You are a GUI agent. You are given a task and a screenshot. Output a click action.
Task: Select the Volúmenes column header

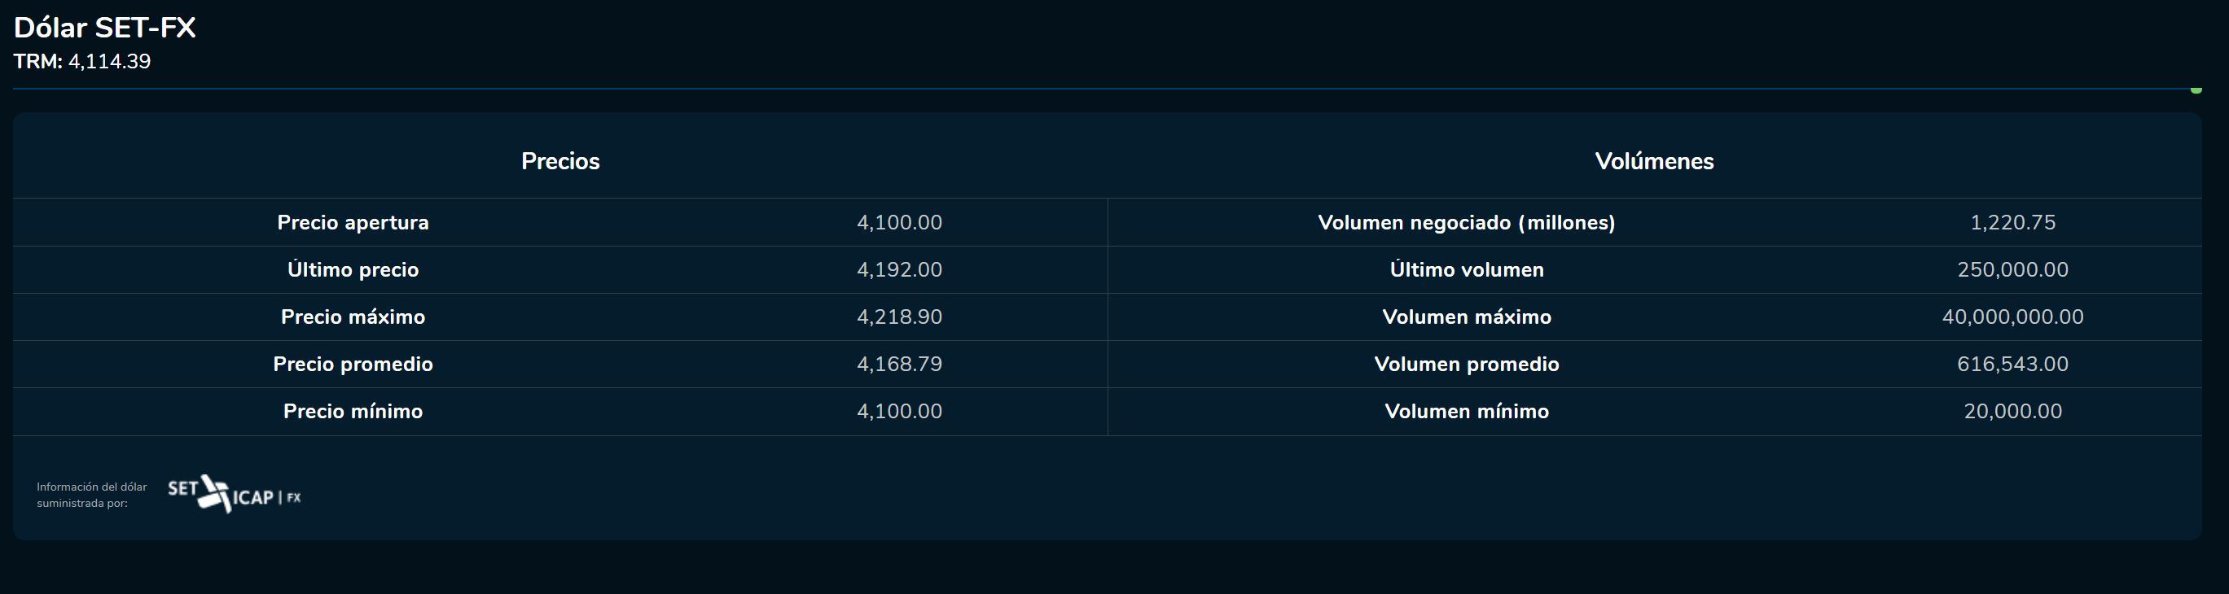[1653, 161]
